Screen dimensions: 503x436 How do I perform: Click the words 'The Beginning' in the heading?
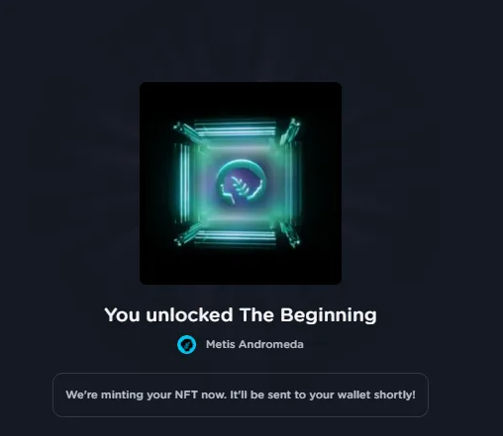pos(308,315)
